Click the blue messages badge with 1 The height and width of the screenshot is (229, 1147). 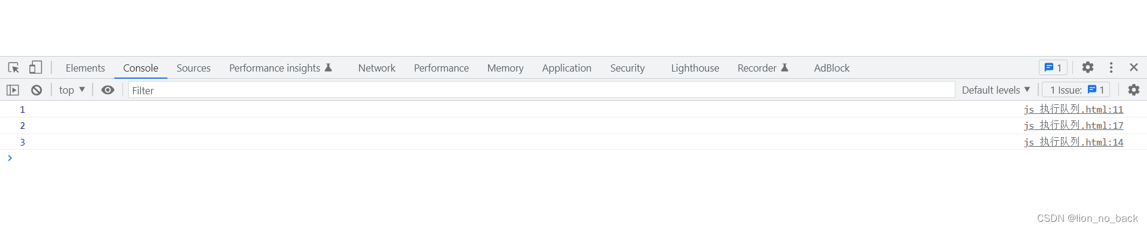1053,67
